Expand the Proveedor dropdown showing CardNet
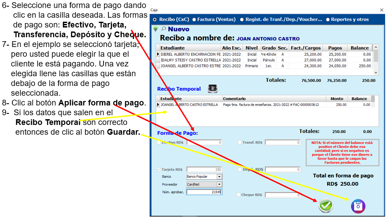This screenshot has height=218, width=386. click(x=219, y=184)
